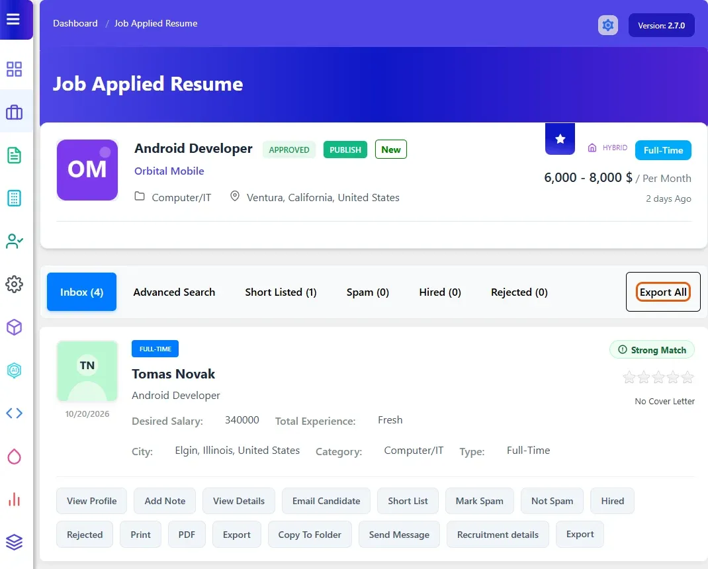
Task: Open the Rejected (0) tab
Action: (519, 292)
